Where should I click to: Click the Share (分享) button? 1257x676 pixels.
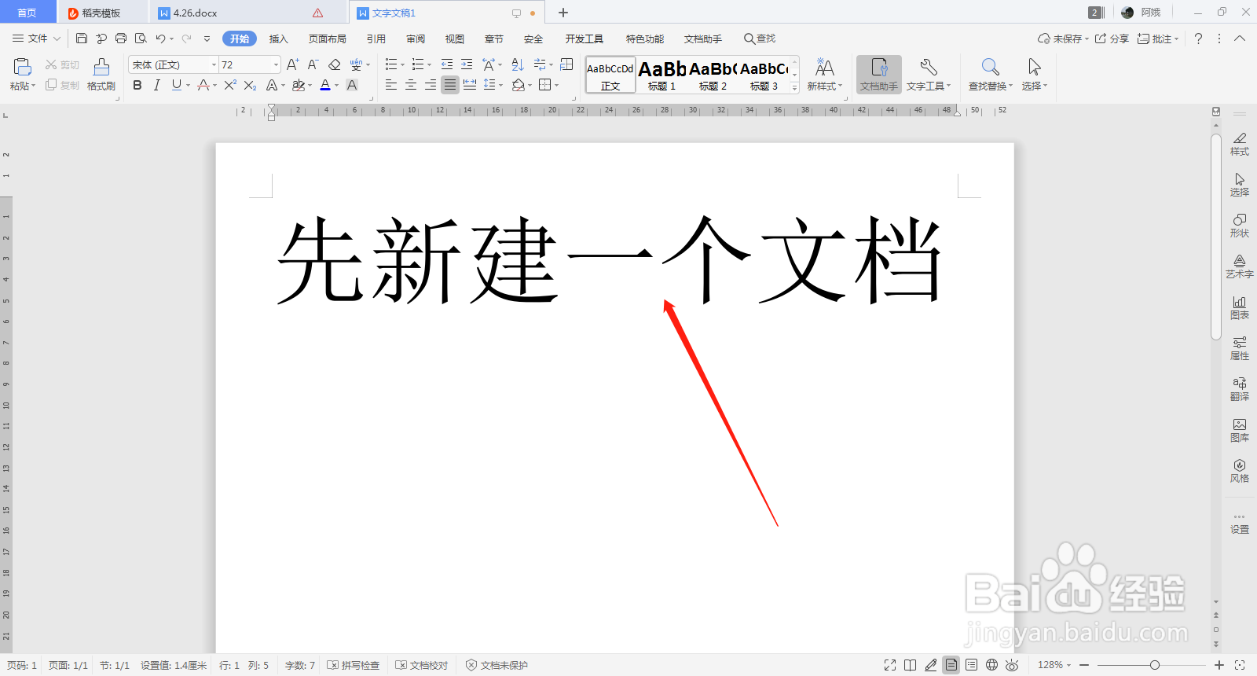point(1112,39)
